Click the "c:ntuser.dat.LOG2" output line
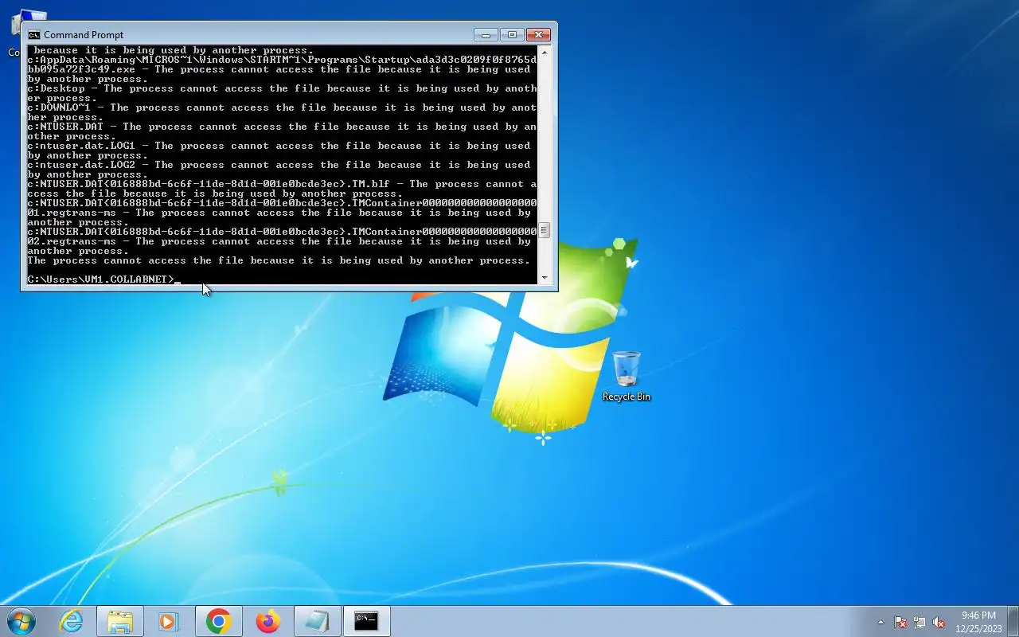The image size is (1019, 637). 279,165
